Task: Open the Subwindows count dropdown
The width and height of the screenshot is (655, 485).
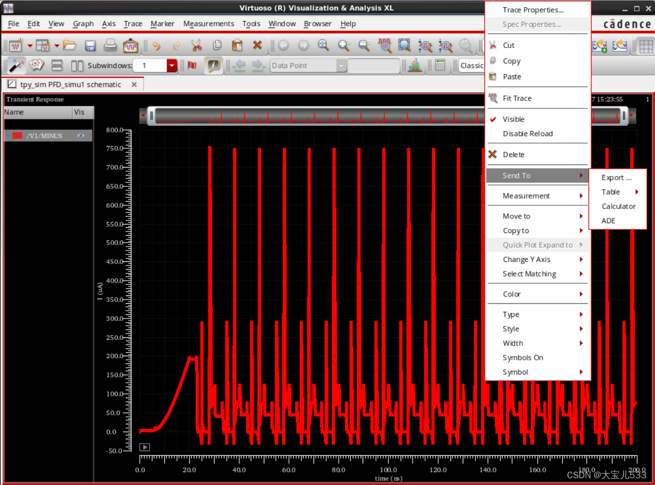Action: (x=172, y=65)
